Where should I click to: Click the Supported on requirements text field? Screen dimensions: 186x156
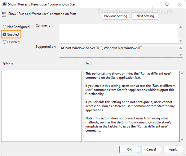(118, 51)
